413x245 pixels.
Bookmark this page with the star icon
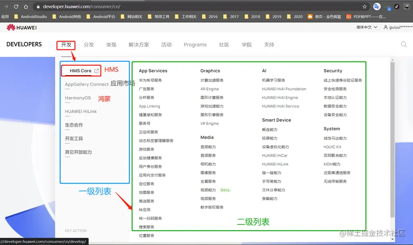click(365, 7)
